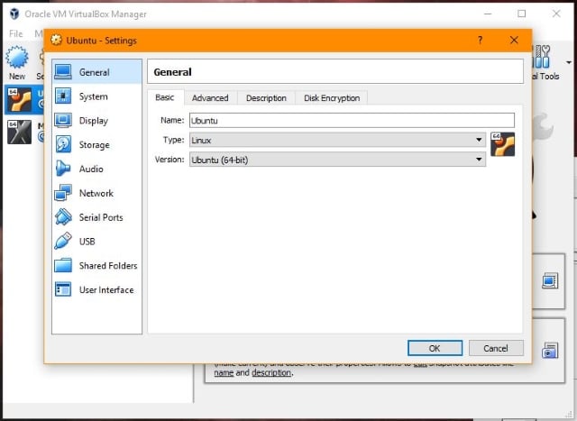This screenshot has height=421, width=577.
Task: Click the 'Type:' label
Action: click(173, 140)
